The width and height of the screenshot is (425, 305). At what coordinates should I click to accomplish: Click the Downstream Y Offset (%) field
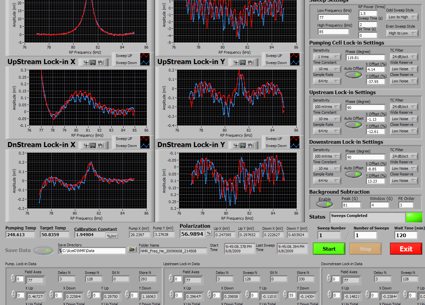click(376, 181)
